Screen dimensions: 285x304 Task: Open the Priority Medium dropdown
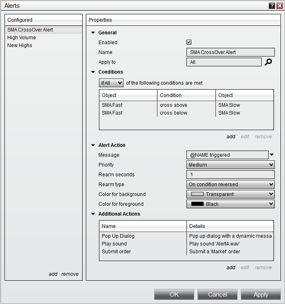click(x=230, y=165)
